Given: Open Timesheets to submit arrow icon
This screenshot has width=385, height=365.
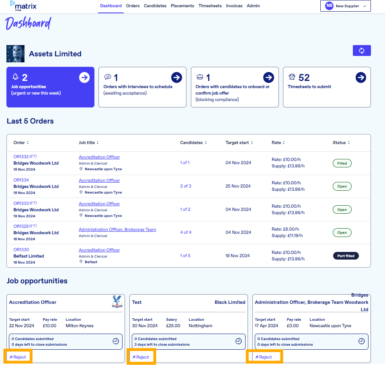Looking at the screenshot, I should (361, 78).
